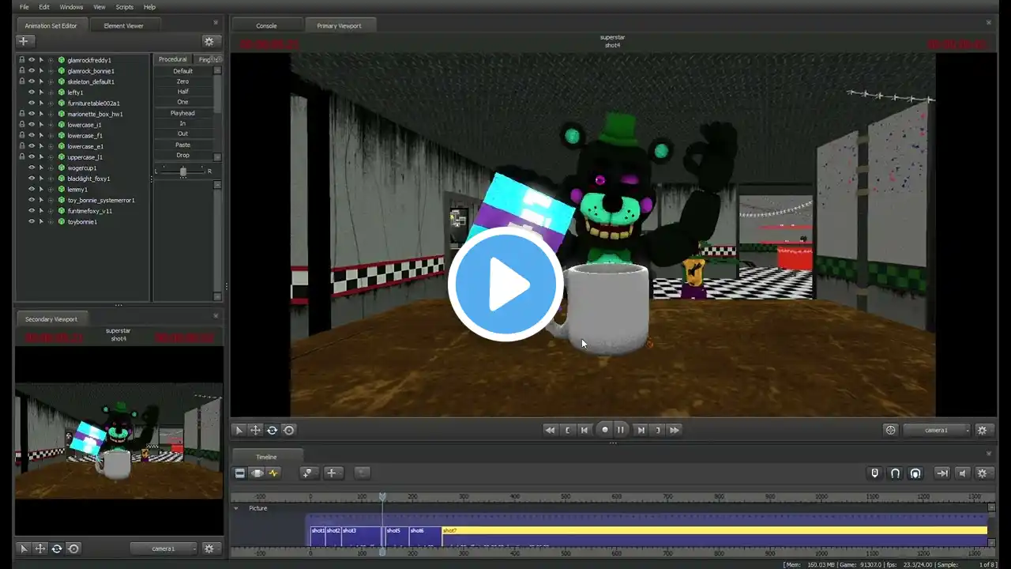The image size is (1011, 569).
Task: Toggle visibility of glamrockfreddy1
Action: pos(32,60)
